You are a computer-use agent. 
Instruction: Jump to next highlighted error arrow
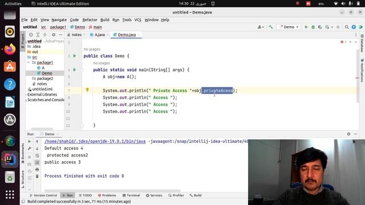(356, 42)
